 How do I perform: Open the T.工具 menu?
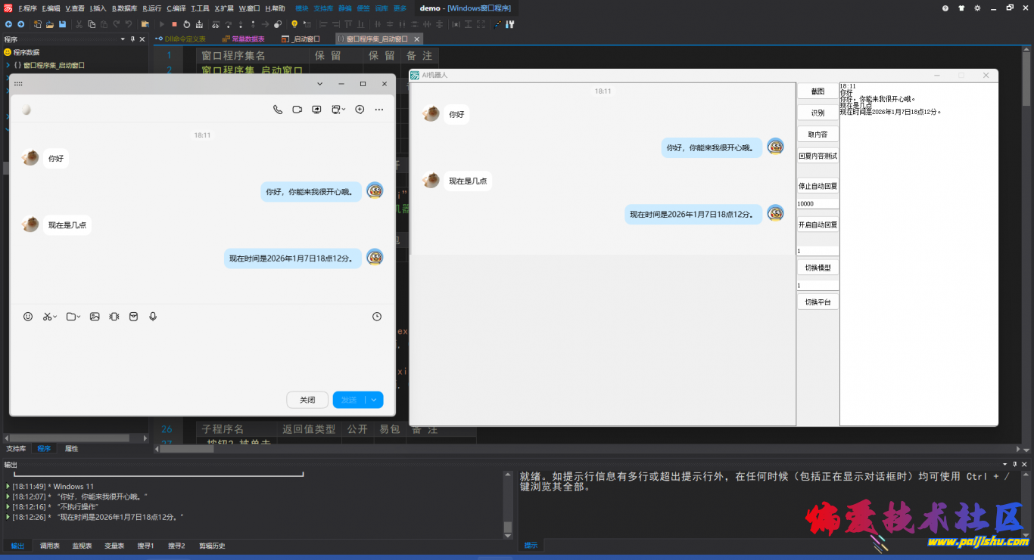click(199, 8)
